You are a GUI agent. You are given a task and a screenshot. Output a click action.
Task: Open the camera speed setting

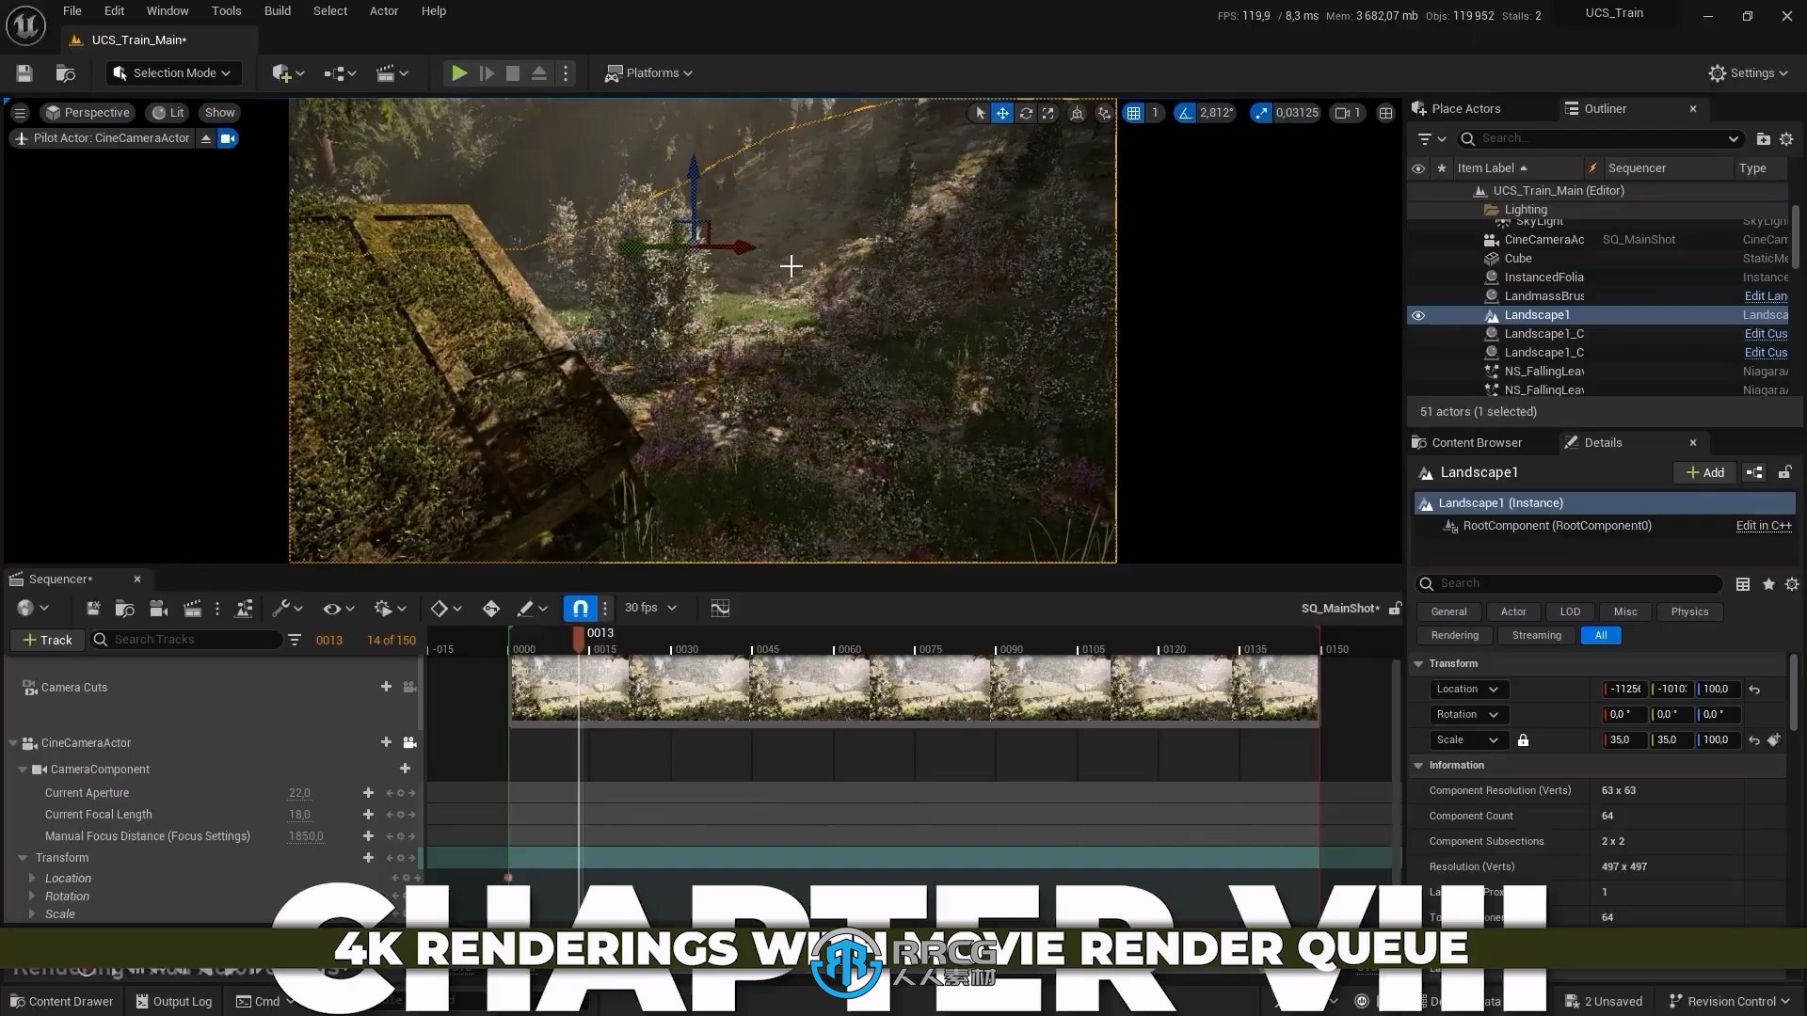click(x=1348, y=113)
